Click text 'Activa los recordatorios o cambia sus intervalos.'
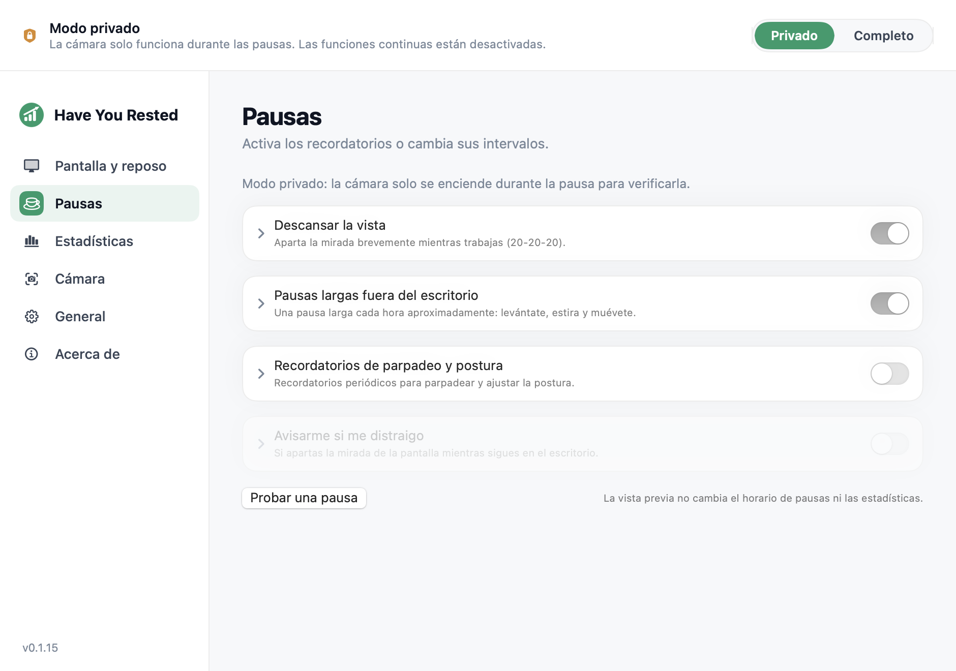Screen dimensions: 956x671 395,144
